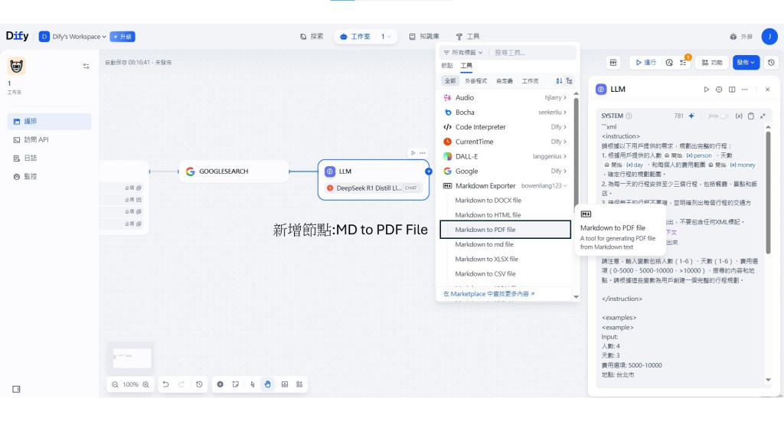
Task: Zoom in the workflow canvas
Action: pyautogui.click(x=146, y=384)
